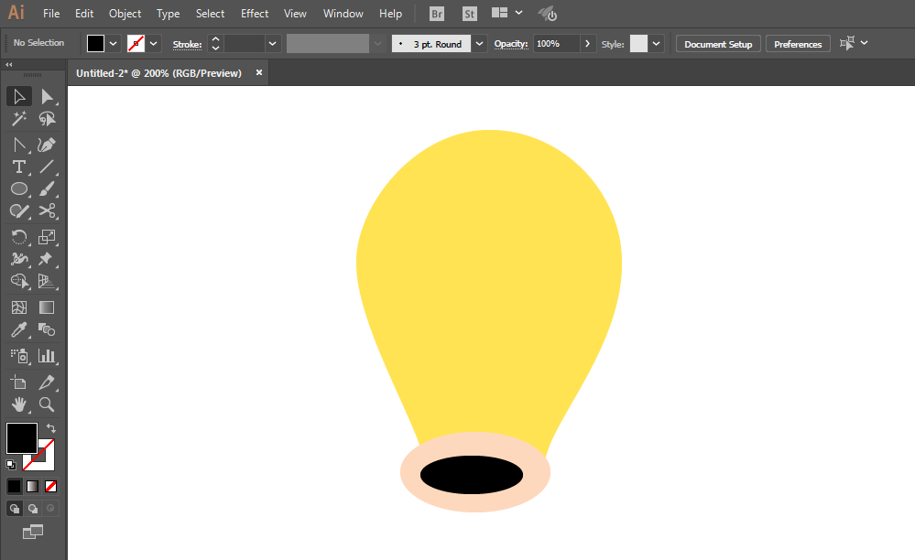Select the Line Segment tool
This screenshot has height=560, width=915.
[x=47, y=167]
